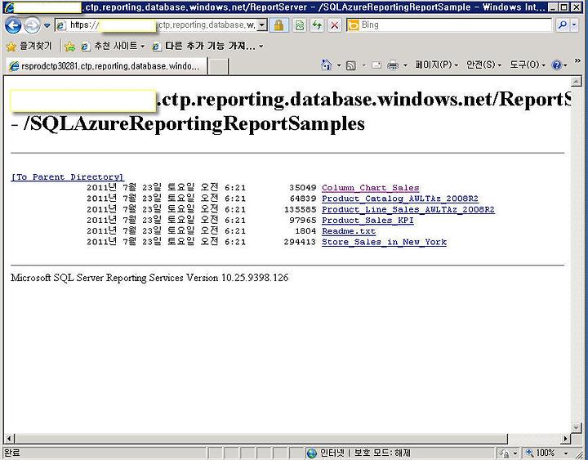Click the security lock icon
The height and width of the screenshot is (460, 588).
point(278,25)
